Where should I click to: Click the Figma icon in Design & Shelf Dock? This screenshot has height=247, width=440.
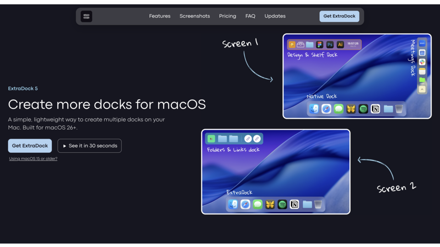(319, 44)
